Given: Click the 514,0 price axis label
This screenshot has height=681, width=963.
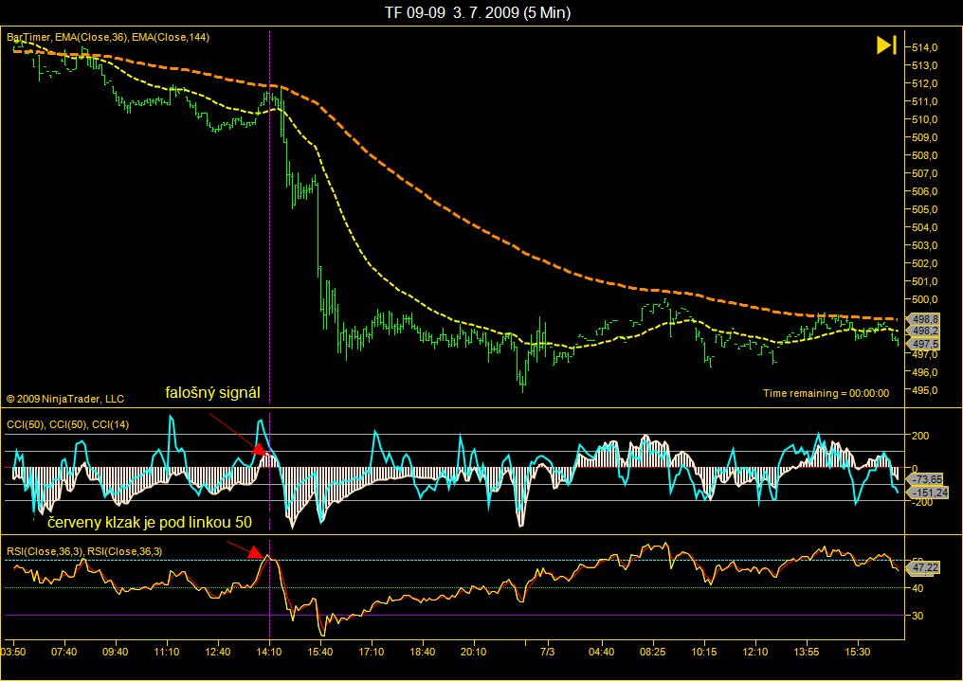Looking at the screenshot, I should tap(925, 47).
